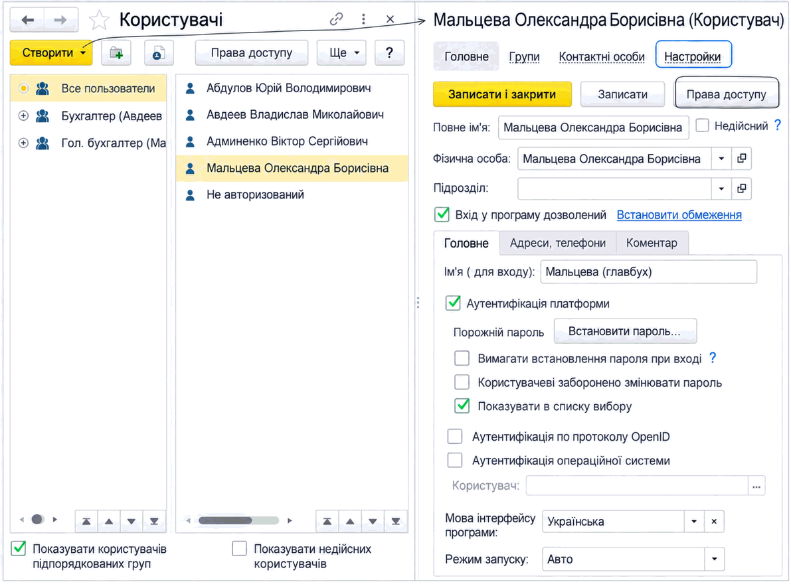
Task: Move group down in groups panel
Action: click(131, 521)
